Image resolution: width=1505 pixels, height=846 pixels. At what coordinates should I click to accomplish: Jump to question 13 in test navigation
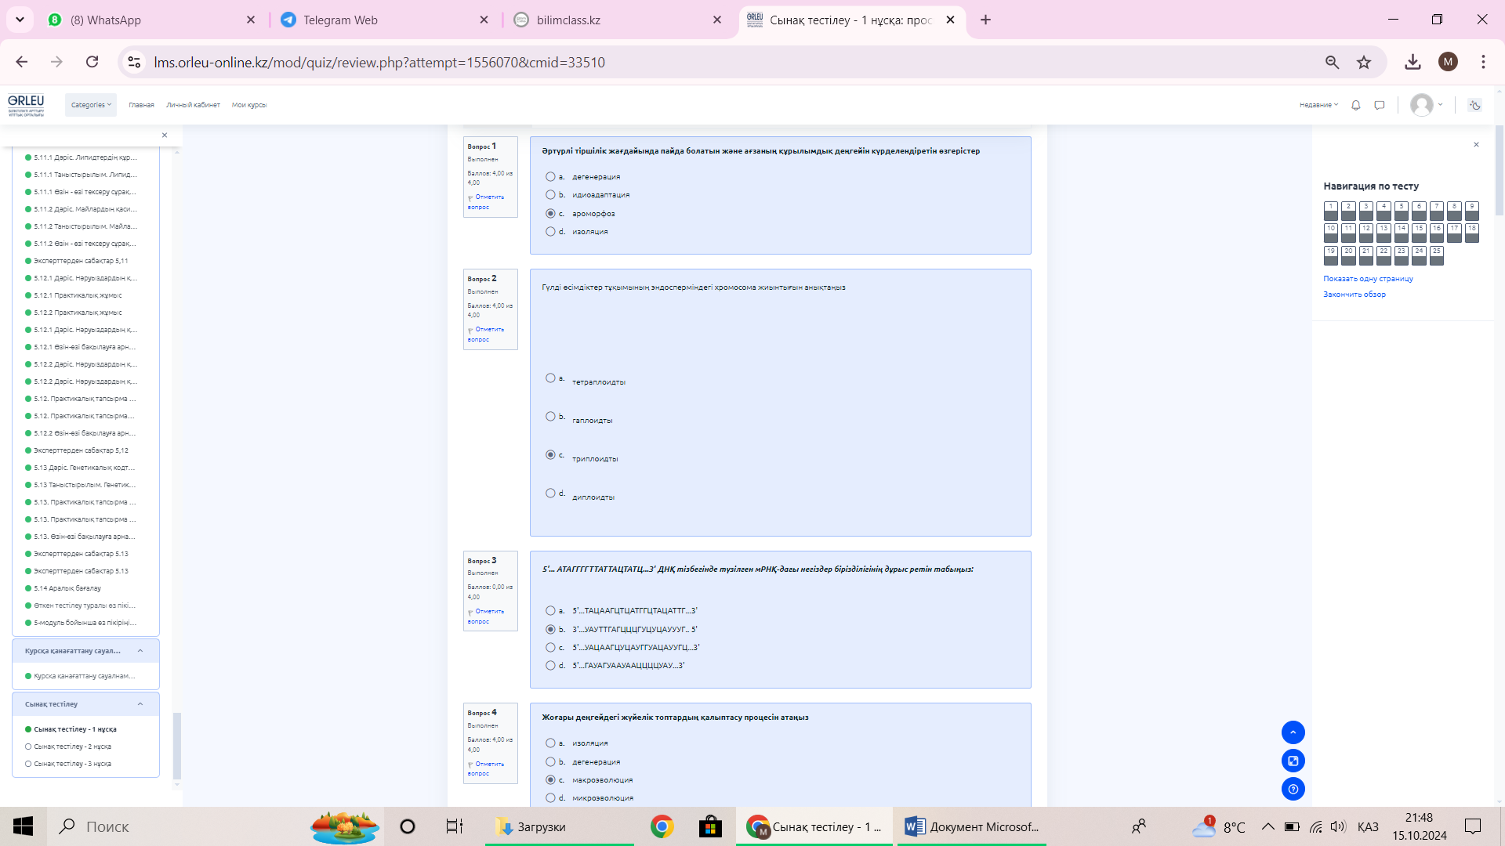tap(1384, 232)
